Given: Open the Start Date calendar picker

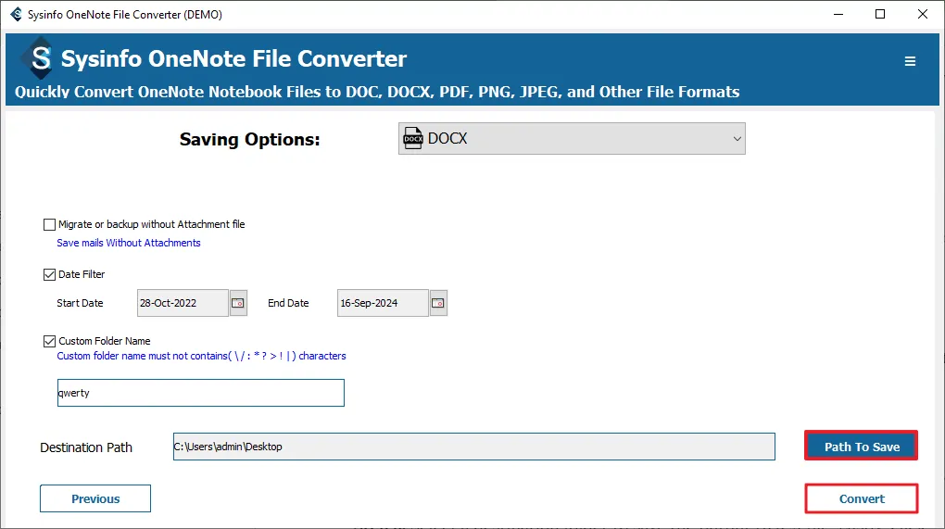Looking at the screenshot, I should click(238, 303).
